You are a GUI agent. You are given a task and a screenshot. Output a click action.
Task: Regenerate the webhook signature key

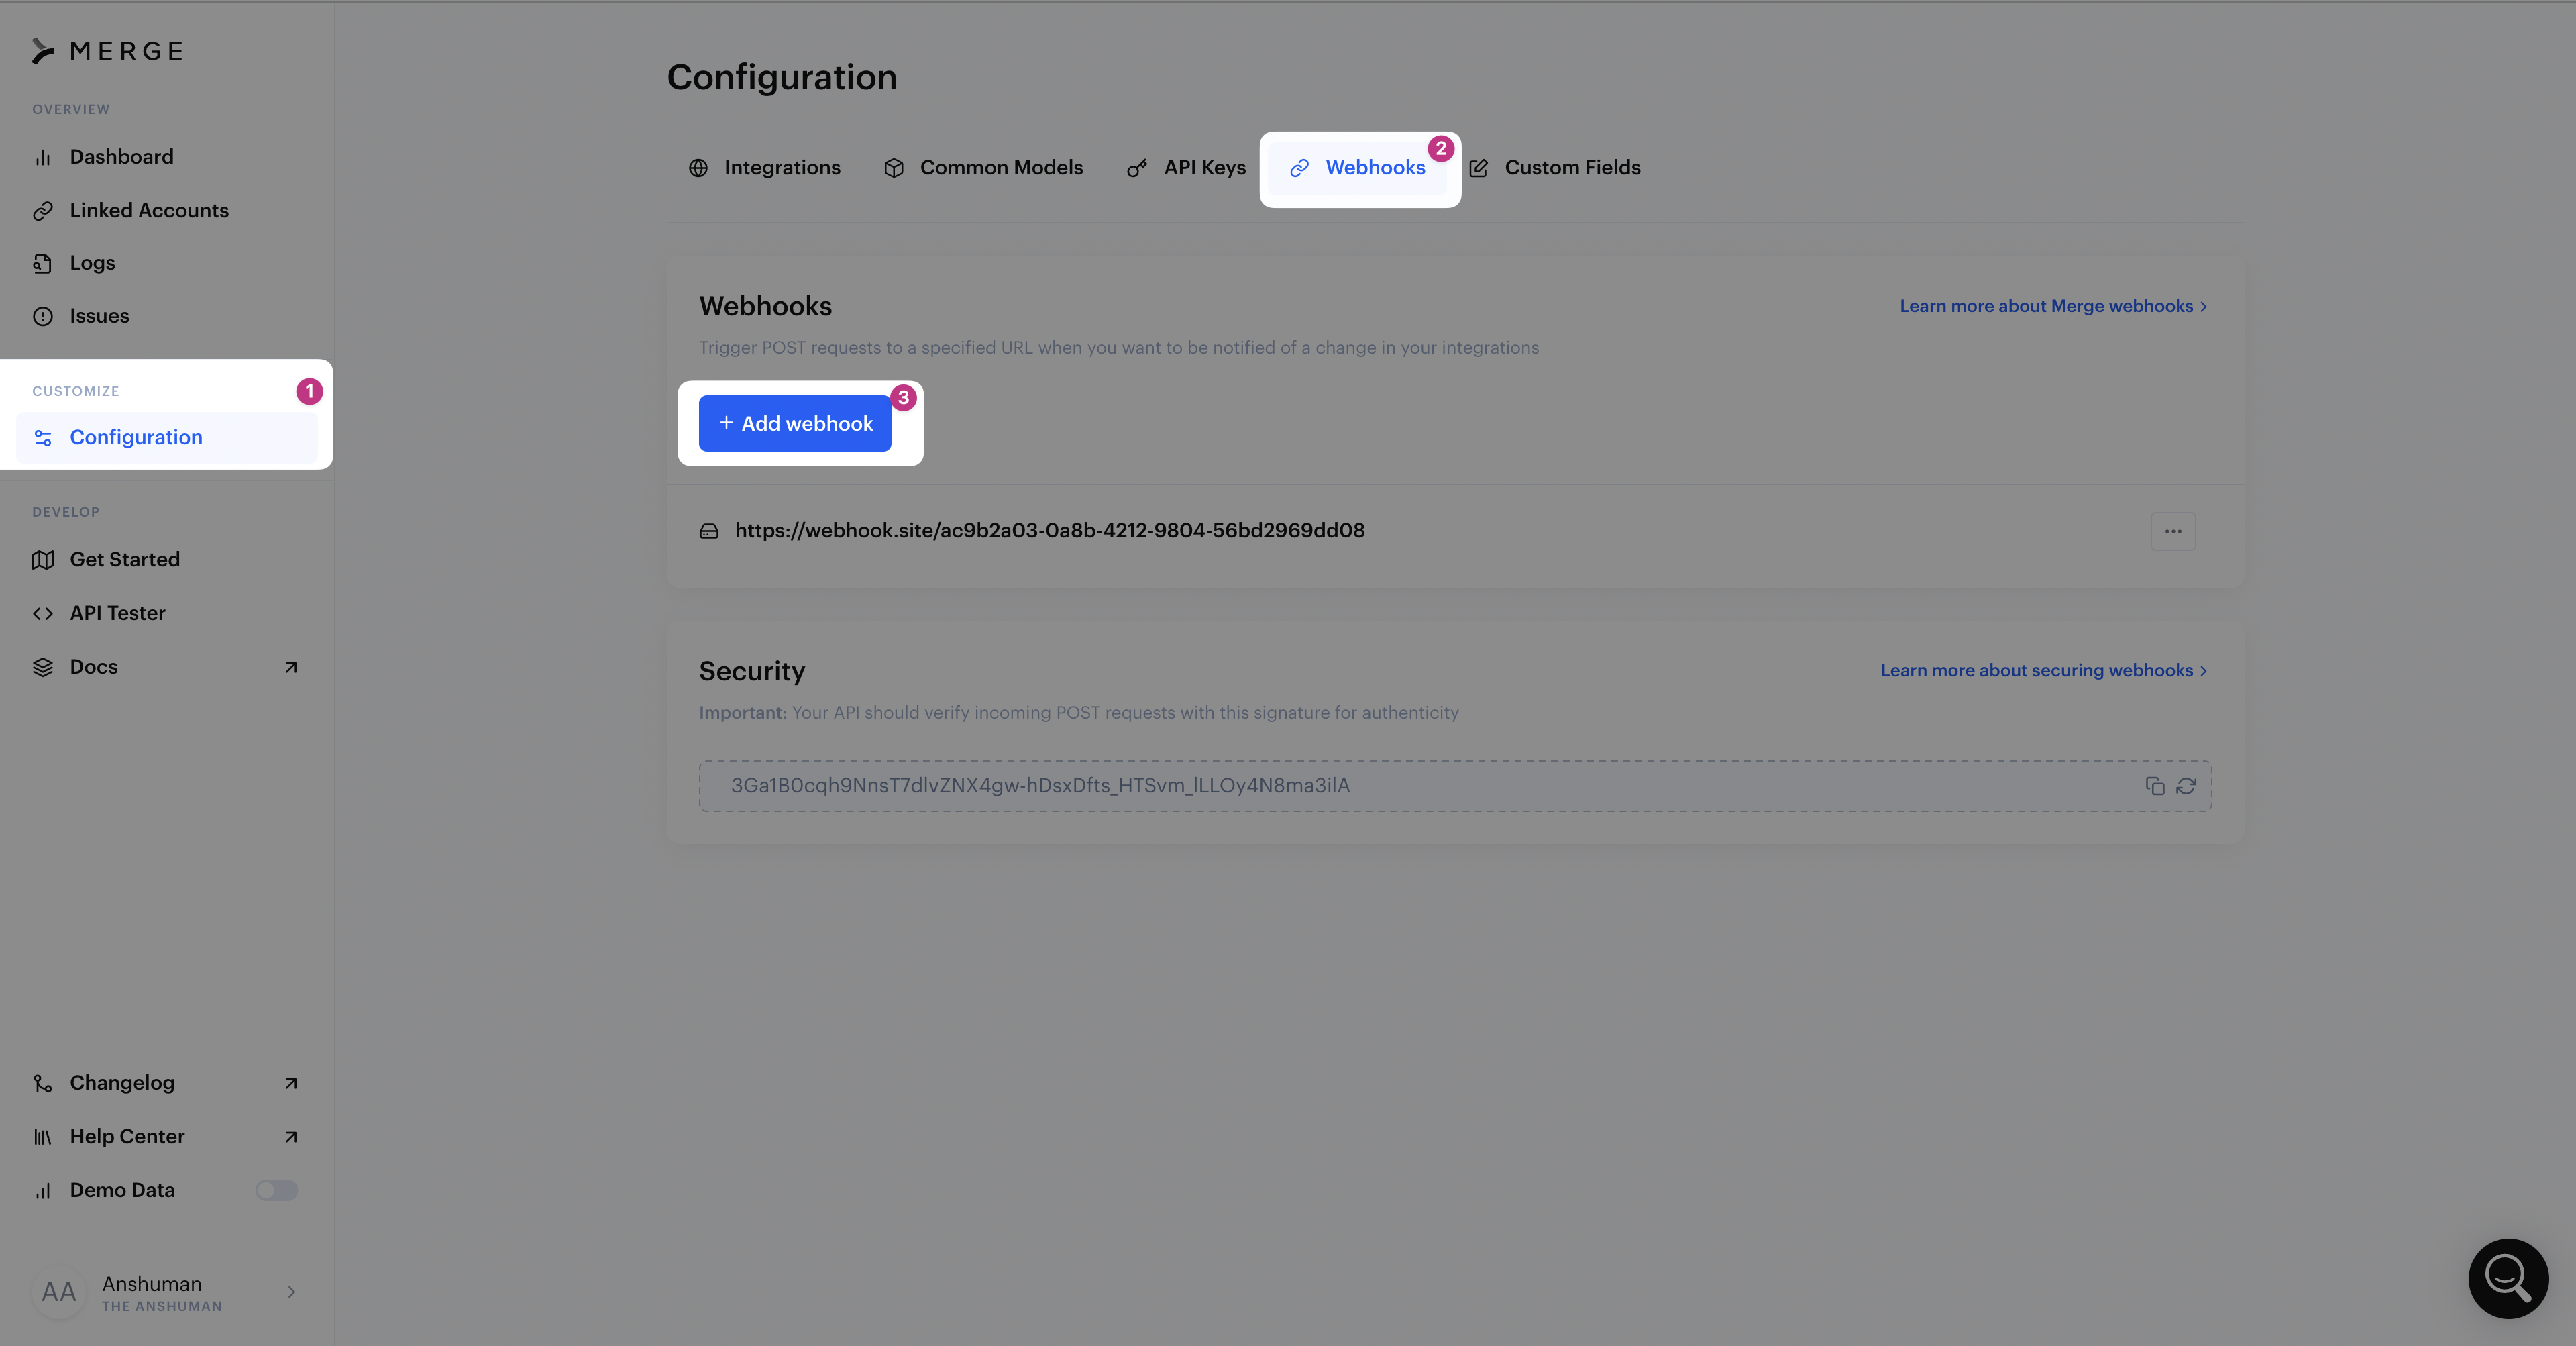point(2186,786)
